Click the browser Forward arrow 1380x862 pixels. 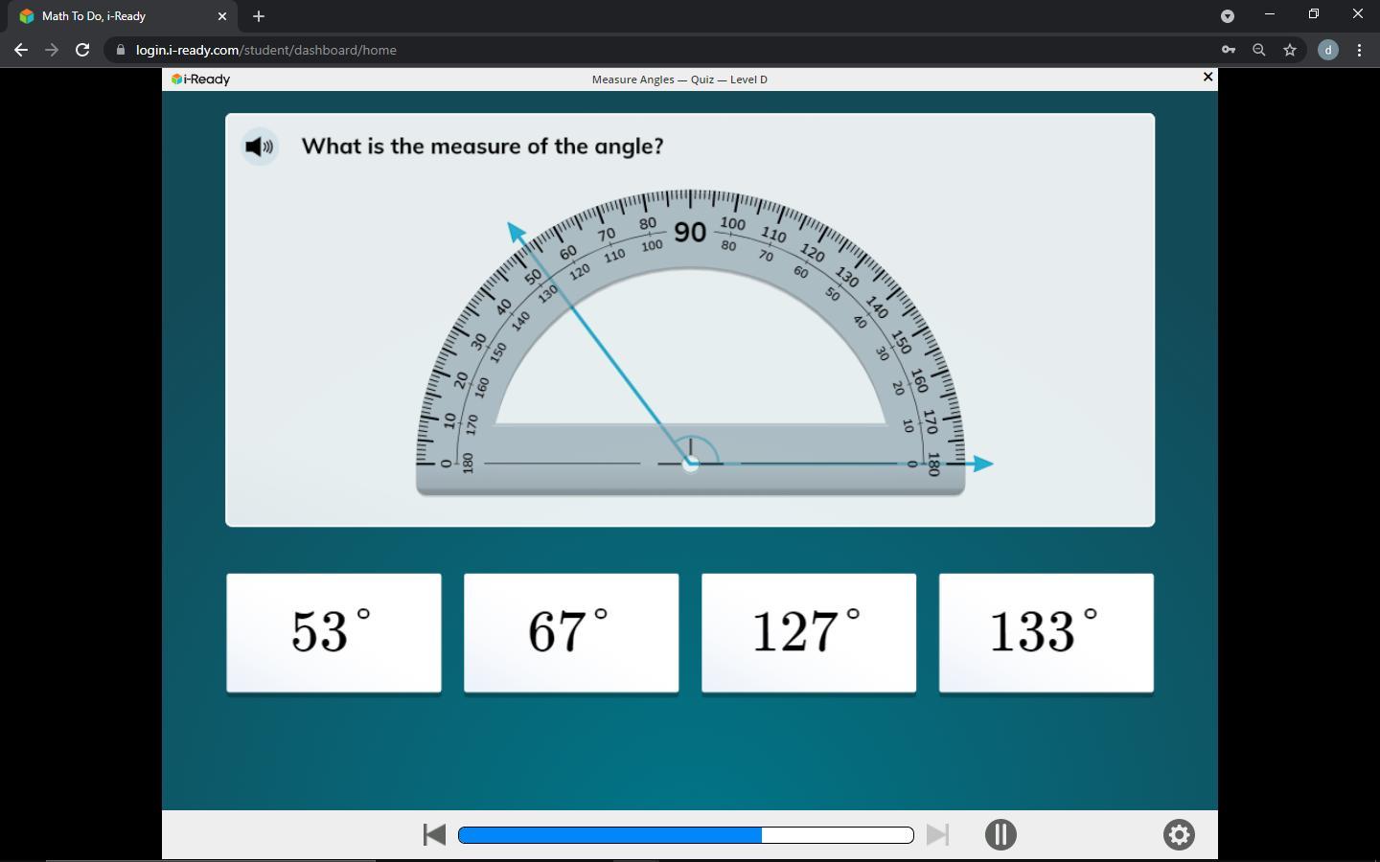click(52, 50)
